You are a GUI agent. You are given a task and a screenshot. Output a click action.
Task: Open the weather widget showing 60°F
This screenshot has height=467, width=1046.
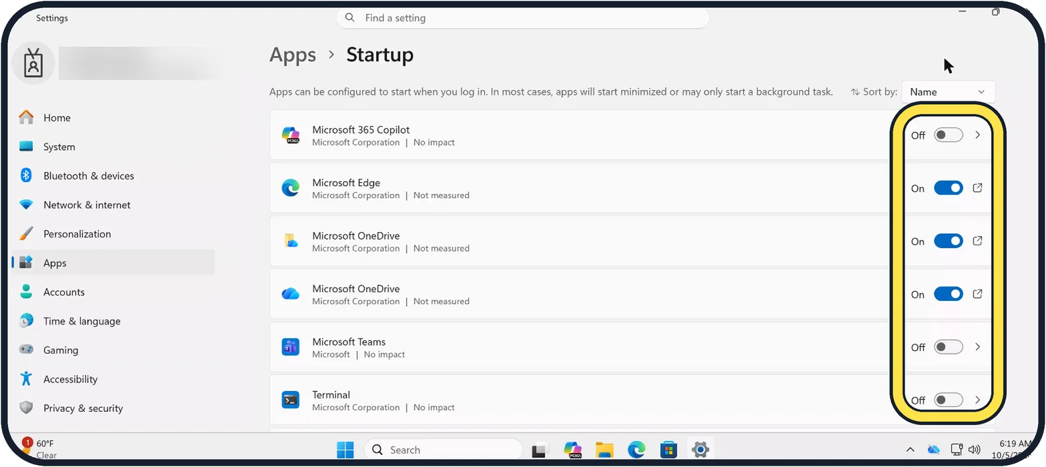coord(40,449)
